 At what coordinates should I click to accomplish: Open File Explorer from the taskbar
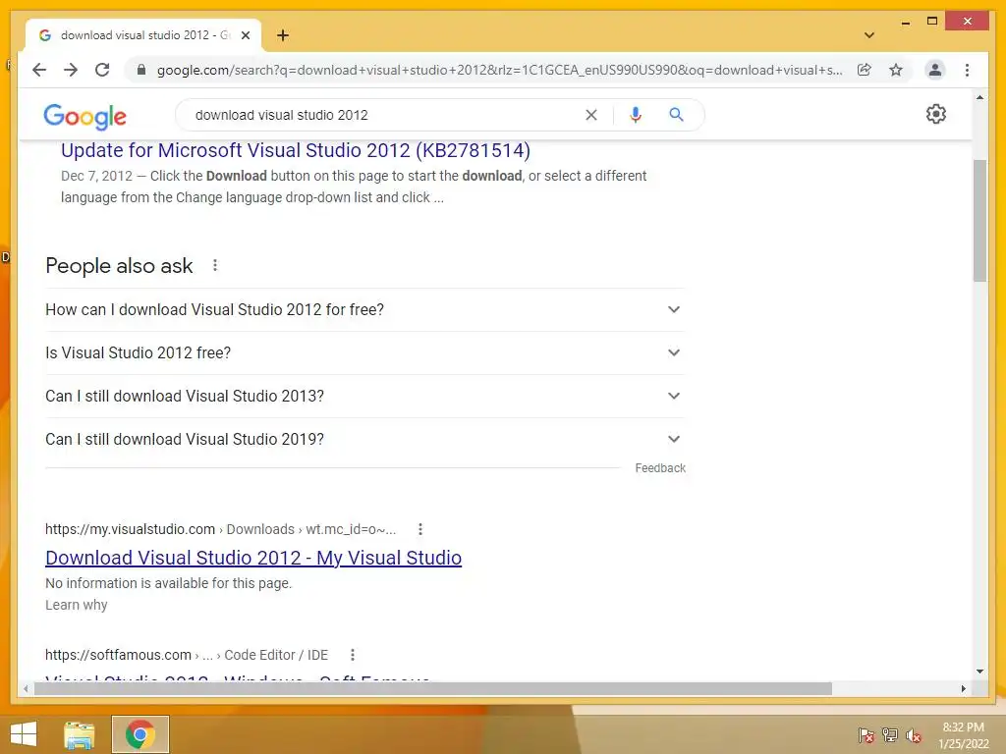click(80, 734)
